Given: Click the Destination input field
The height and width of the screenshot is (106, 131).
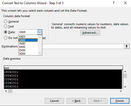Looking at the screenshot, I should pos(83,46).
